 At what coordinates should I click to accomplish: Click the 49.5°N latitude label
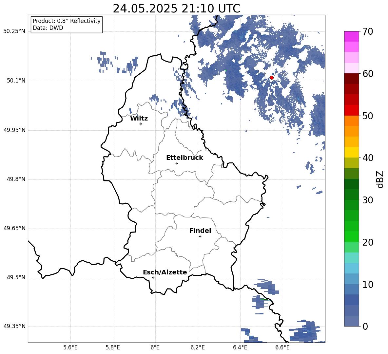(x=16, y=277)
